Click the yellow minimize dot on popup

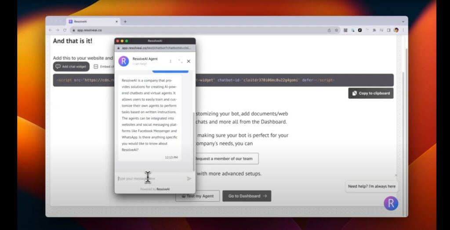pyautogui.click(x=122, y=41)
